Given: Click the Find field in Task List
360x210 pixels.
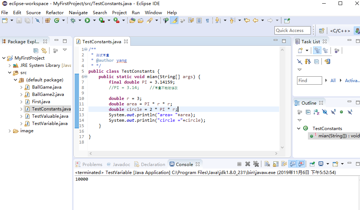Looking at the screenshot, I should click(x=309, y=80).
